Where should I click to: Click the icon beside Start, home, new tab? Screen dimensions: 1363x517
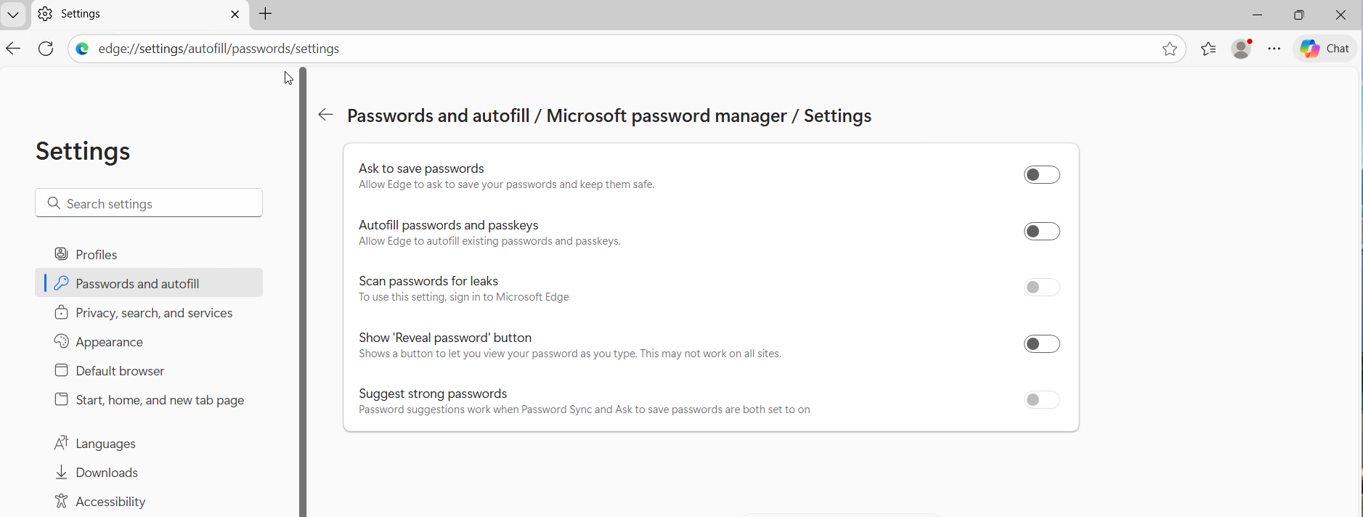[62, 399]
